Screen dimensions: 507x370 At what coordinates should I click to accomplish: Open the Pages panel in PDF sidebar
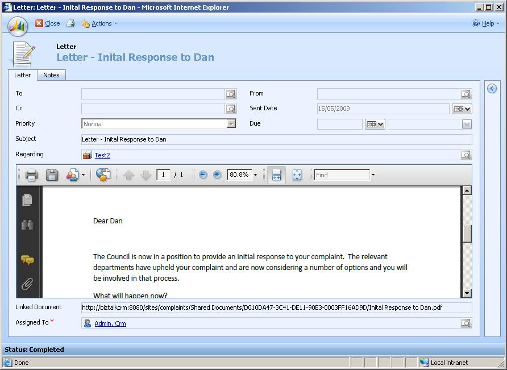point(27,199)
